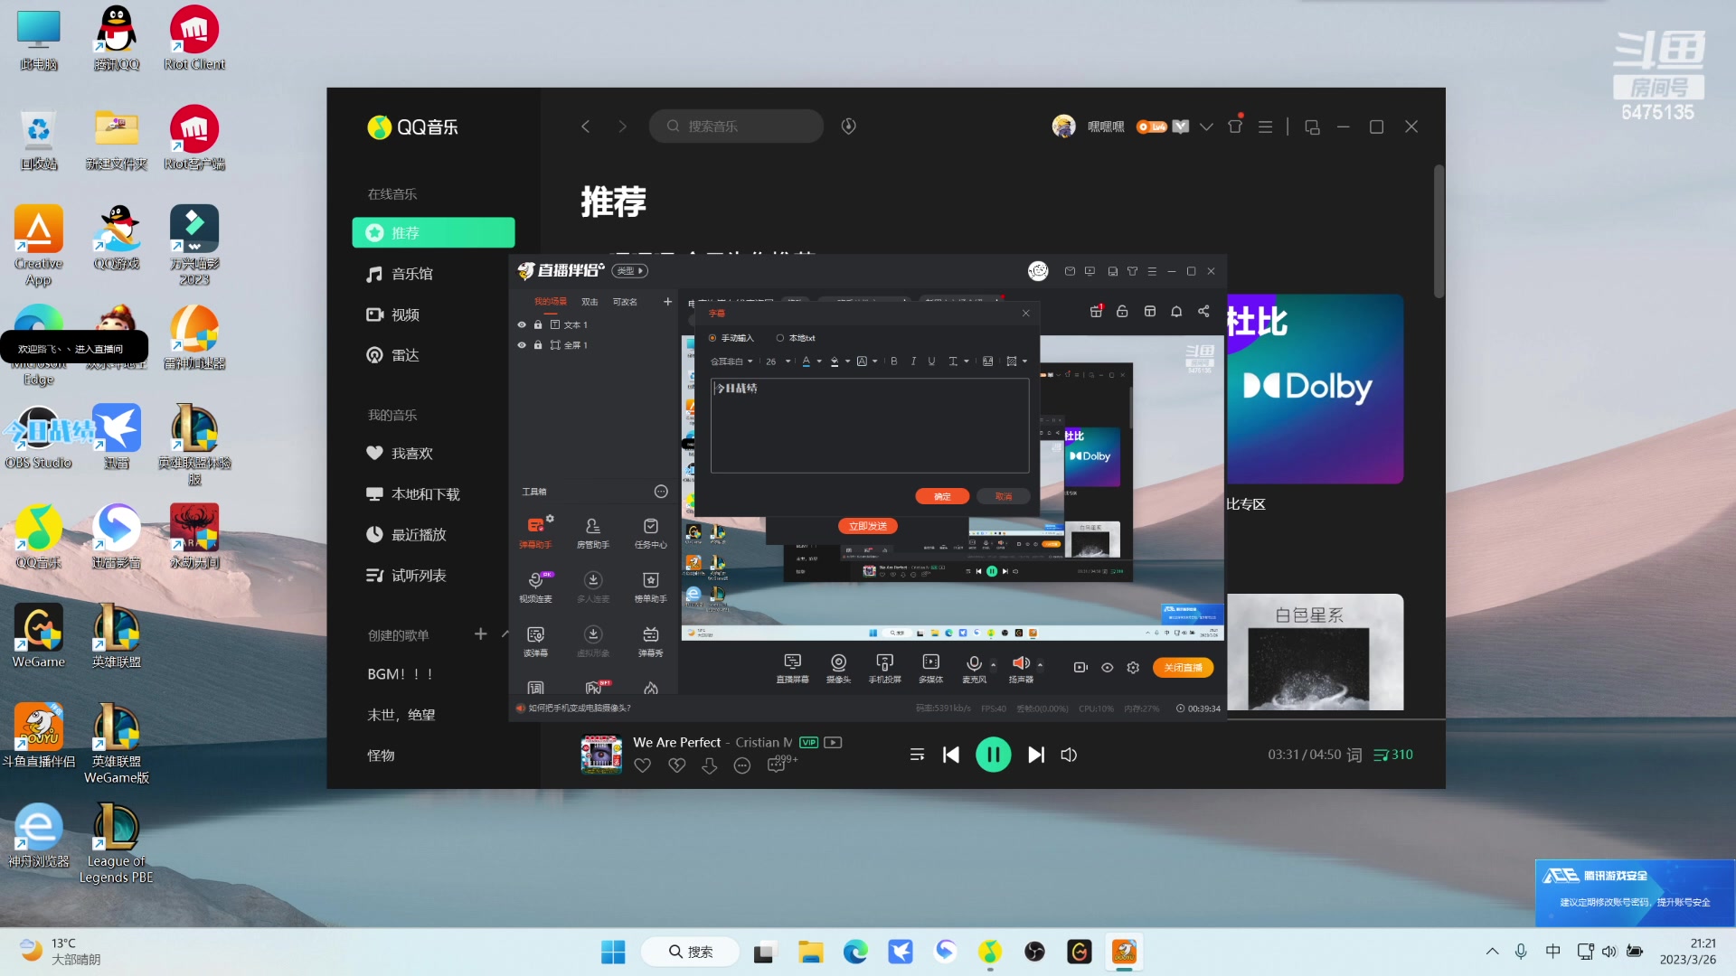Expand QQ音乐 account dropdown chevron

click(x=1206, y=127)
